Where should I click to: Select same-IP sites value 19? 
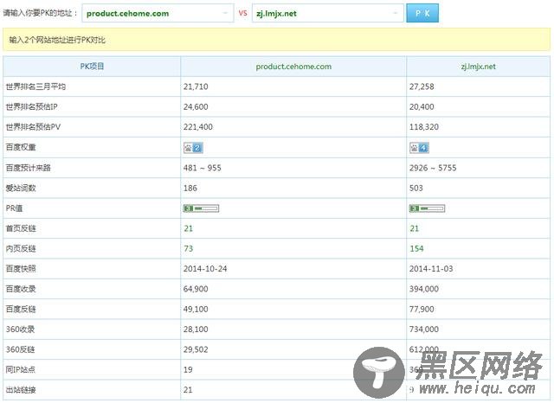click(x=188, y=370)
